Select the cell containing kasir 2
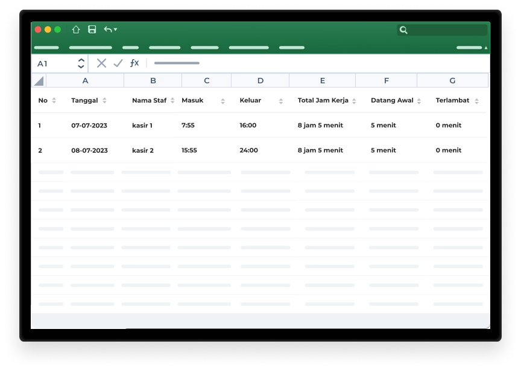This screenshot has width=521, height=370. click(x=143, y=150)
